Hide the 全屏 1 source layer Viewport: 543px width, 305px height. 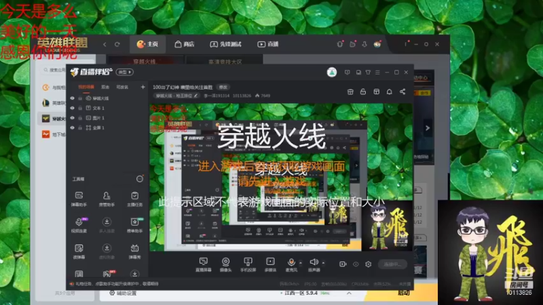tap(72, 127)
